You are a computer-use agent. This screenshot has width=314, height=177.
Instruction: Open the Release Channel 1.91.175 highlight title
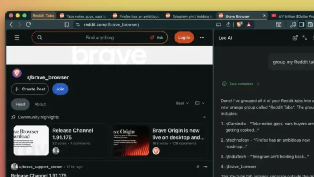tap(73, 134)
